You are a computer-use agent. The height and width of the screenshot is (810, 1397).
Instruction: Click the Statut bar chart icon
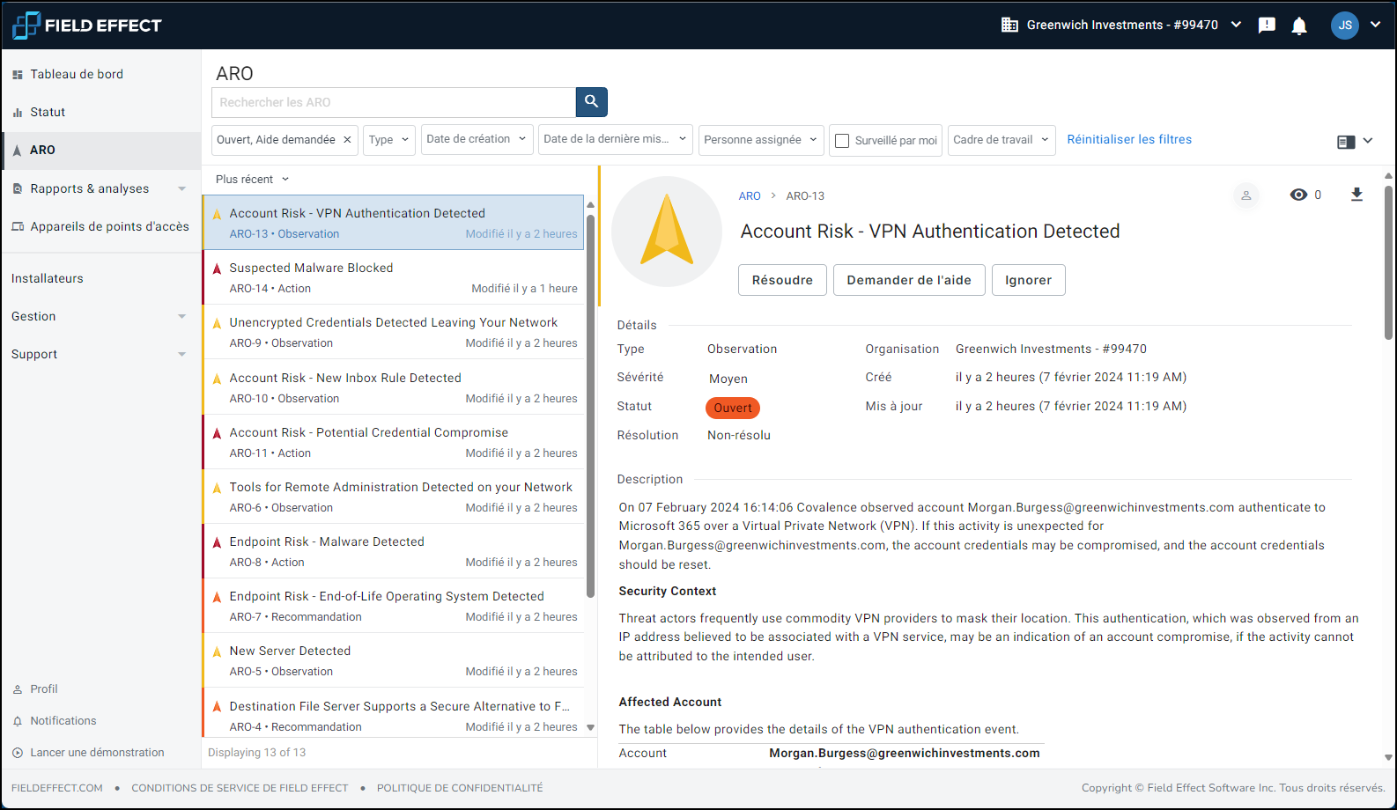point(17,113)
